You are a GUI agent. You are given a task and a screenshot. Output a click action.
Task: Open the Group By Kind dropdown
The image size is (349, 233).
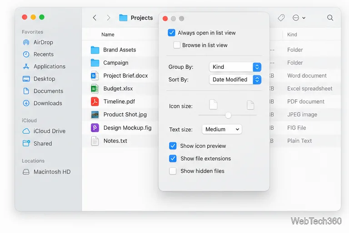(235, 67)
